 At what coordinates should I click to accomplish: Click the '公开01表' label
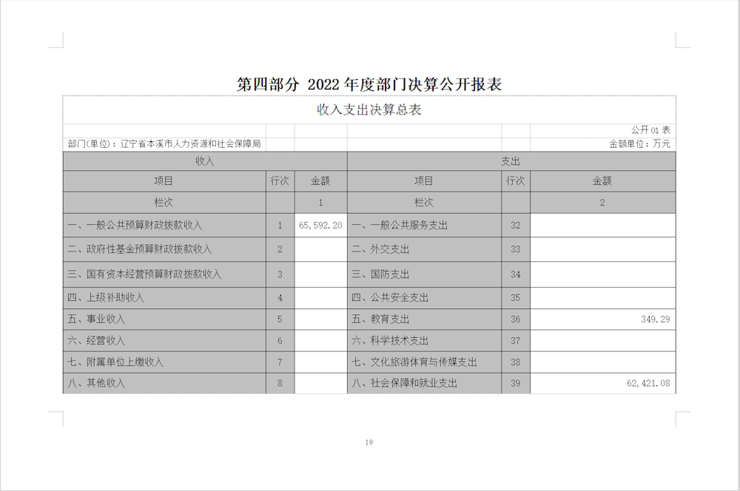click(650, 129)
